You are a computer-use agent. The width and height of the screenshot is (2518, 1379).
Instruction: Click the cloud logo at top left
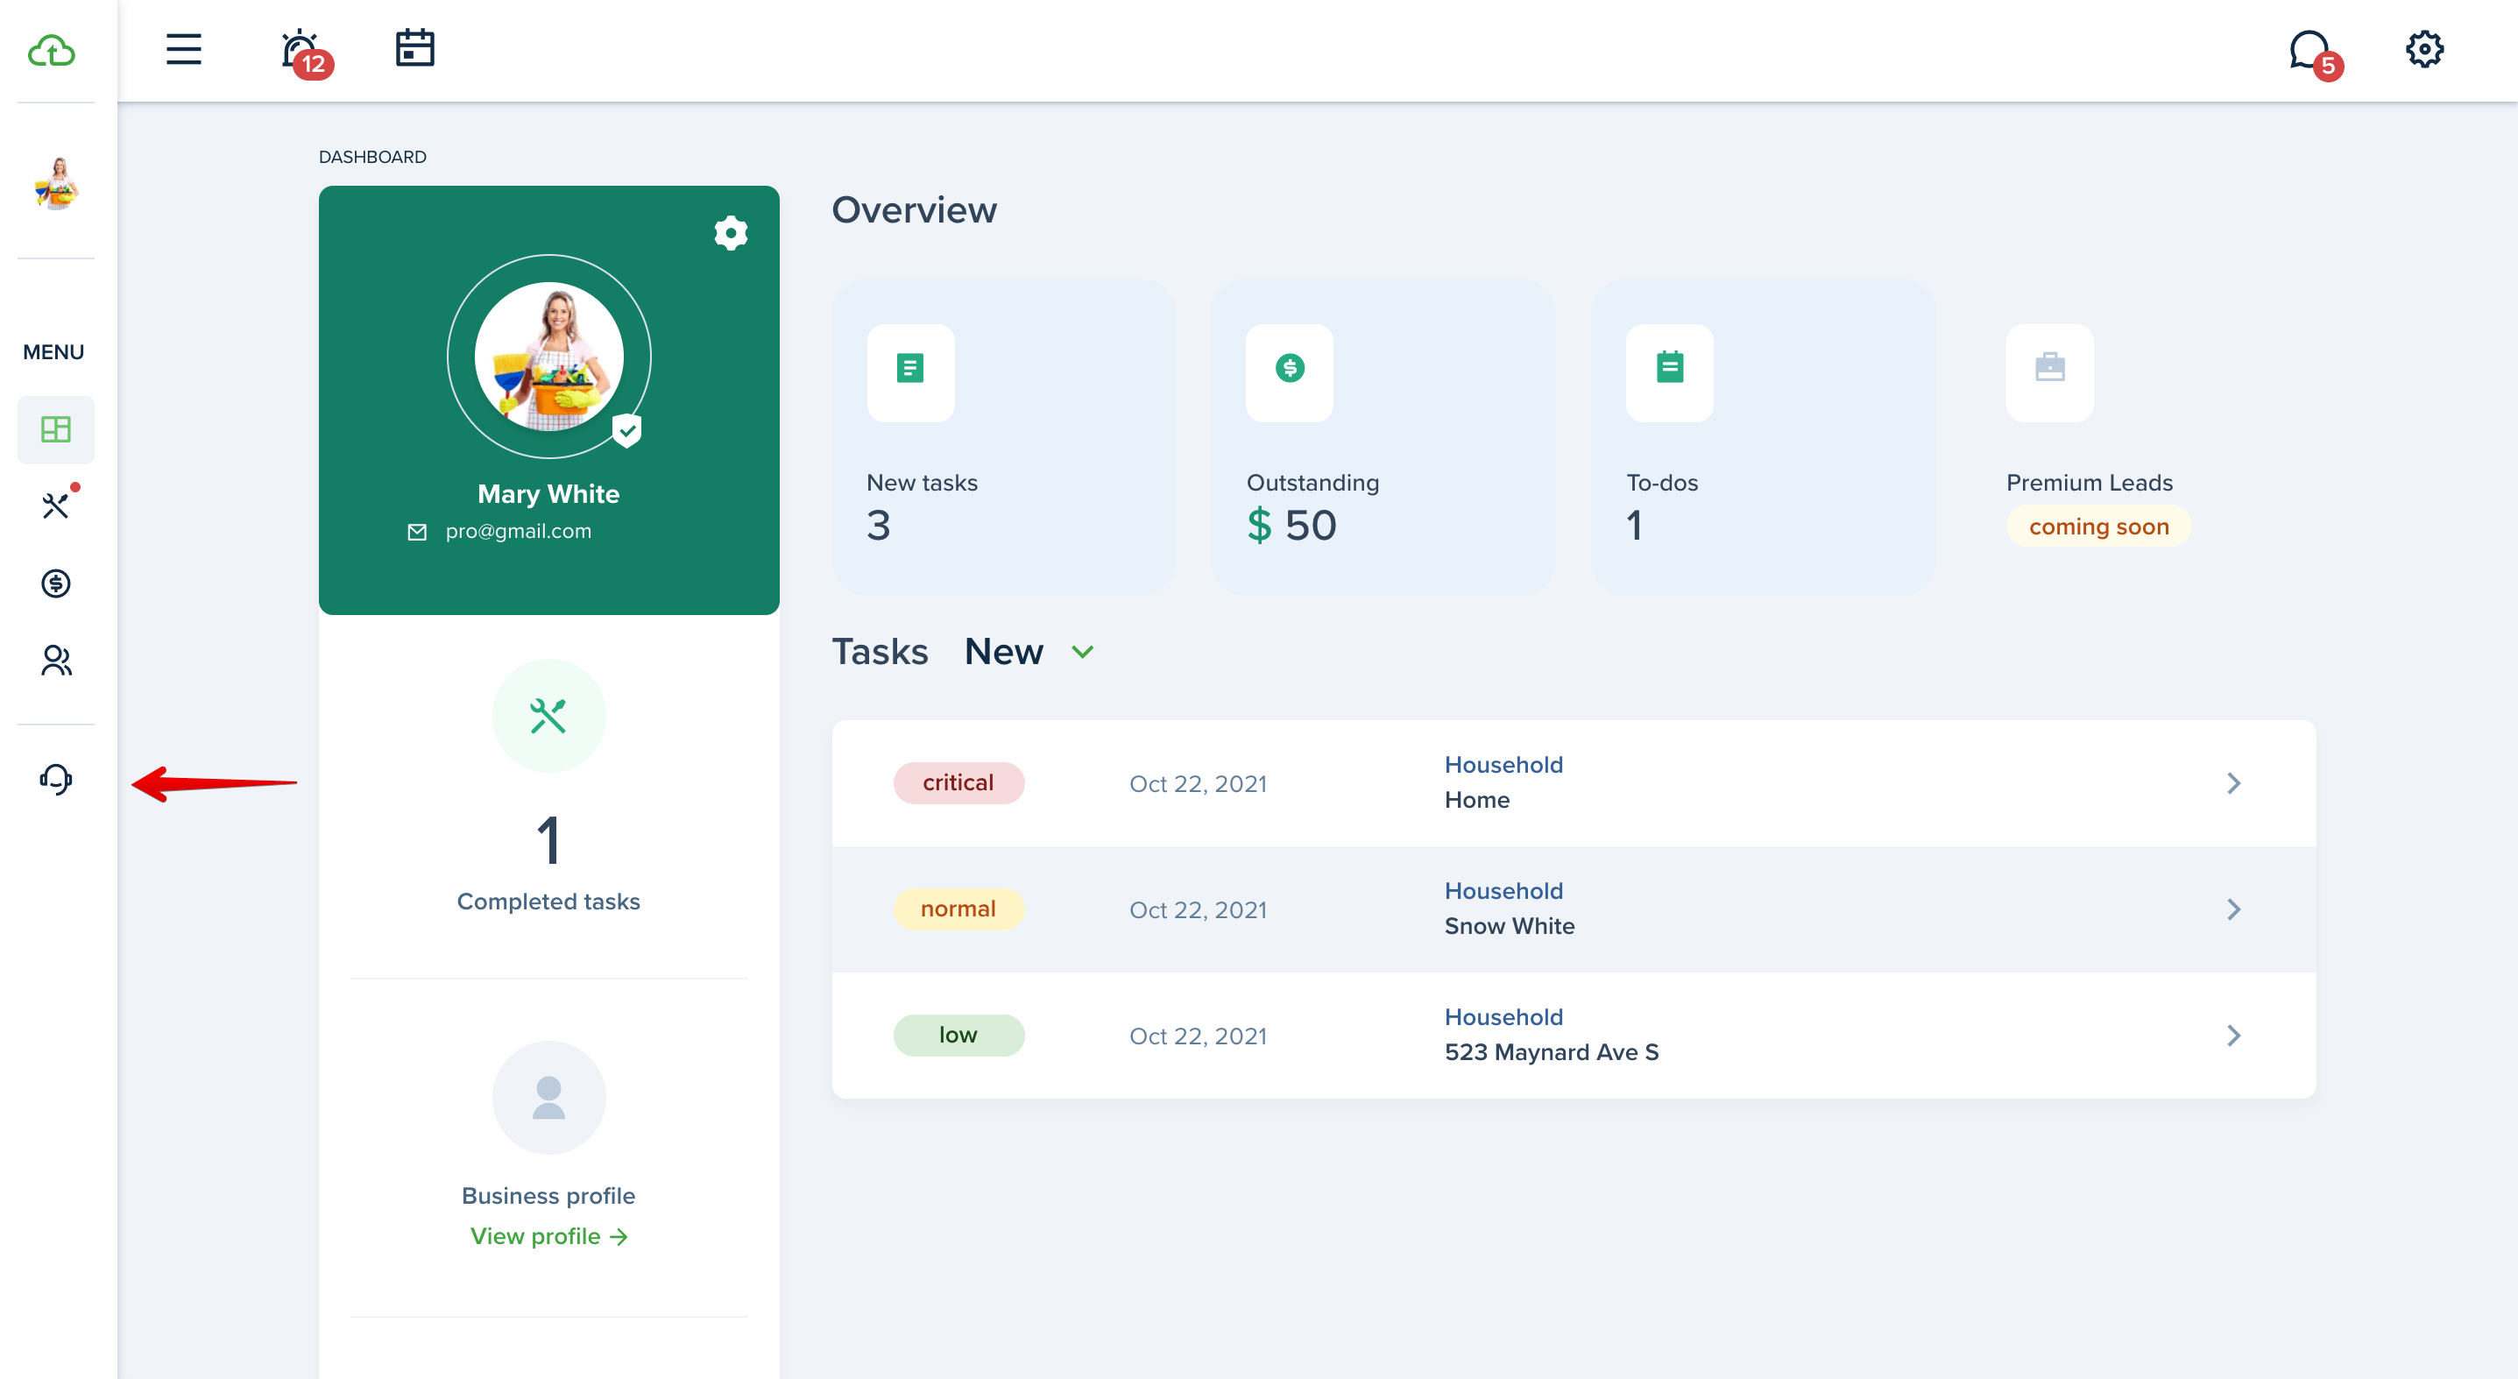point(52,50)
